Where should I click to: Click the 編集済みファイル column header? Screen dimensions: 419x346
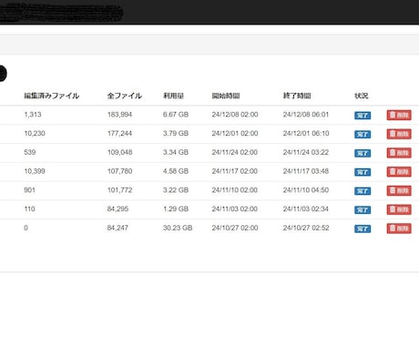pyautogui.click(x=52, y=96)
